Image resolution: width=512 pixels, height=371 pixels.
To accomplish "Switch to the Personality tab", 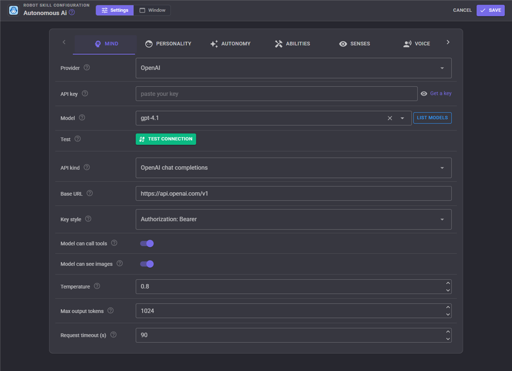I will point(168,44).
